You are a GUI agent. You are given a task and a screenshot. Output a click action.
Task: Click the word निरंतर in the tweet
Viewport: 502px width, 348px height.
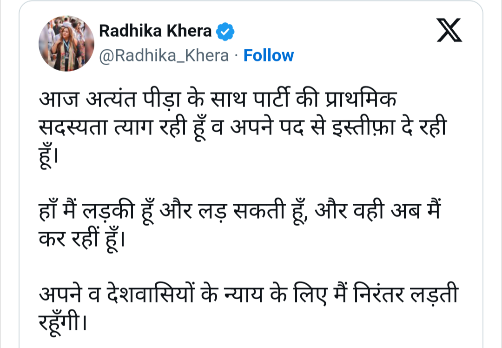pos(379,294)
